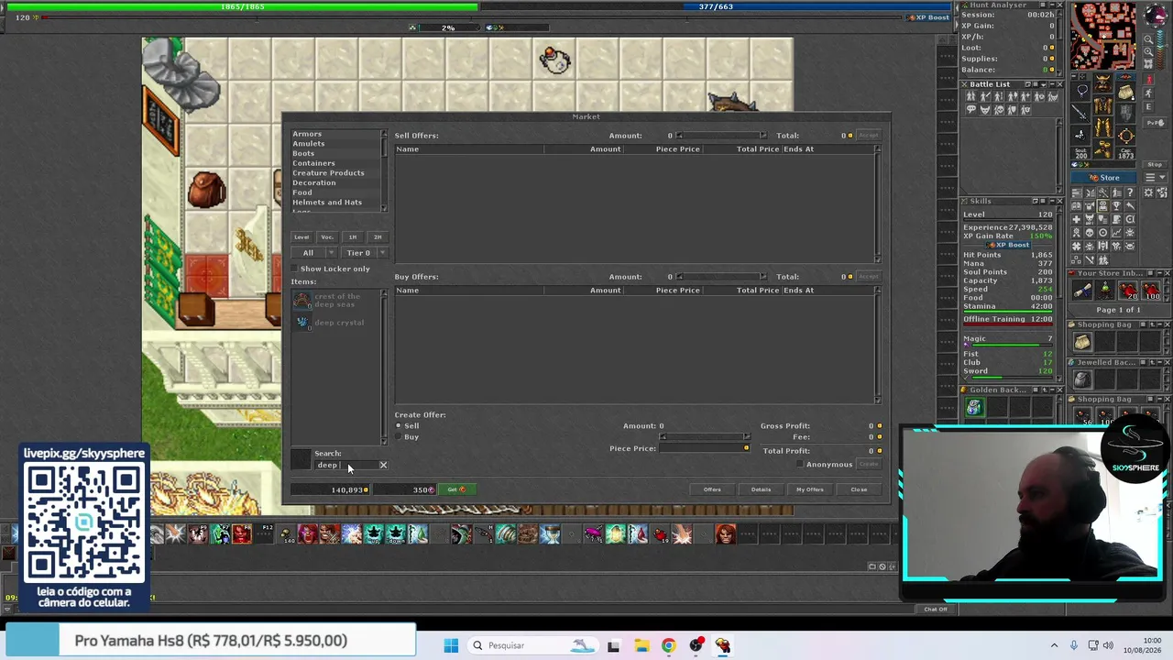Open the Tier 0 dropdown
Viewport: 1173px width, 660px height.
click(x=364, y=253)
